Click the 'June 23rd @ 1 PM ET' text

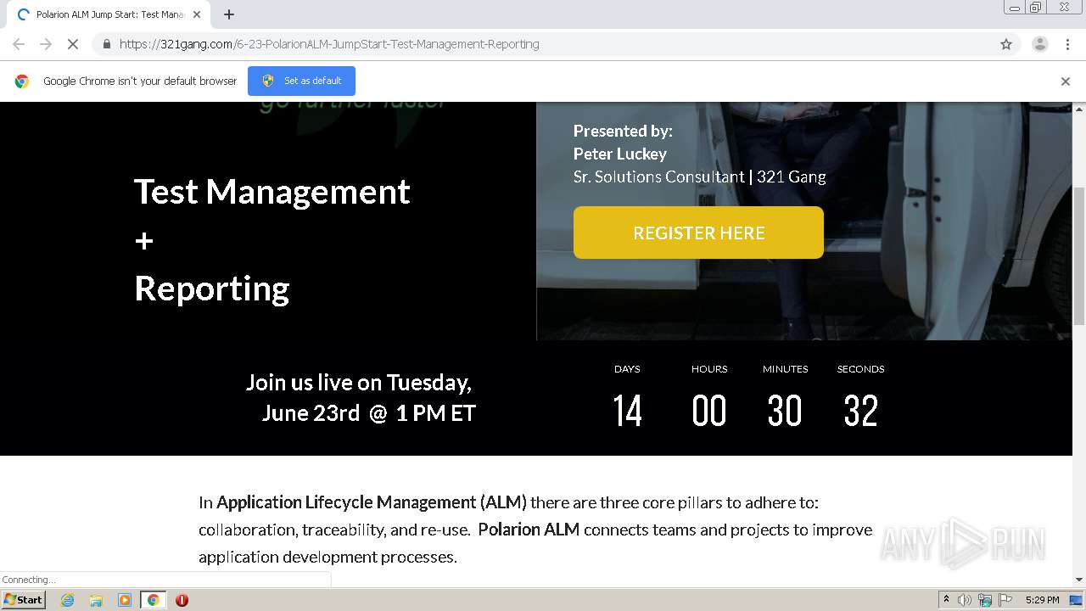(x=369, y=413)
